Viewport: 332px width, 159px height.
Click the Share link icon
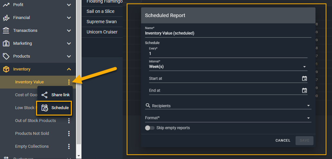45,95
